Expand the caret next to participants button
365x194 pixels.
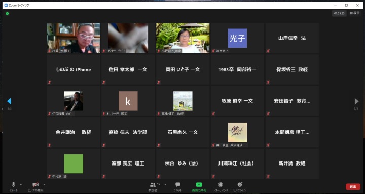tap(165, 185)
